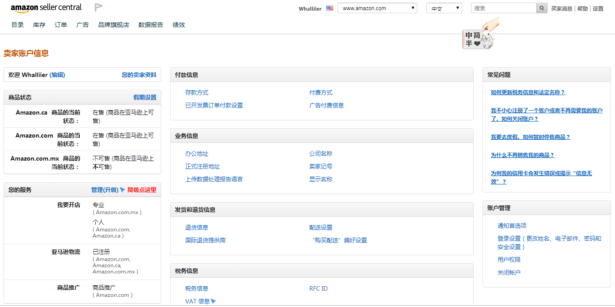Click the blue arrow beside 管理(升级)
615x307 pixels.
coord(122,190)
